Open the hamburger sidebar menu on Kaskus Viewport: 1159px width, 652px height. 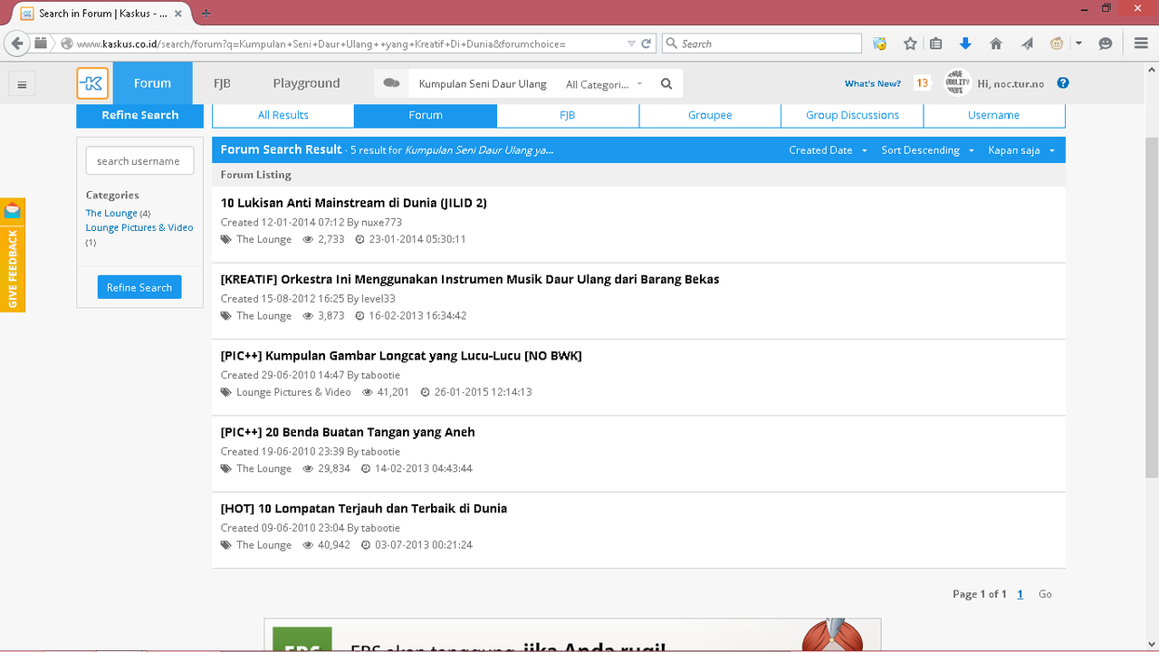click(22, 85)
